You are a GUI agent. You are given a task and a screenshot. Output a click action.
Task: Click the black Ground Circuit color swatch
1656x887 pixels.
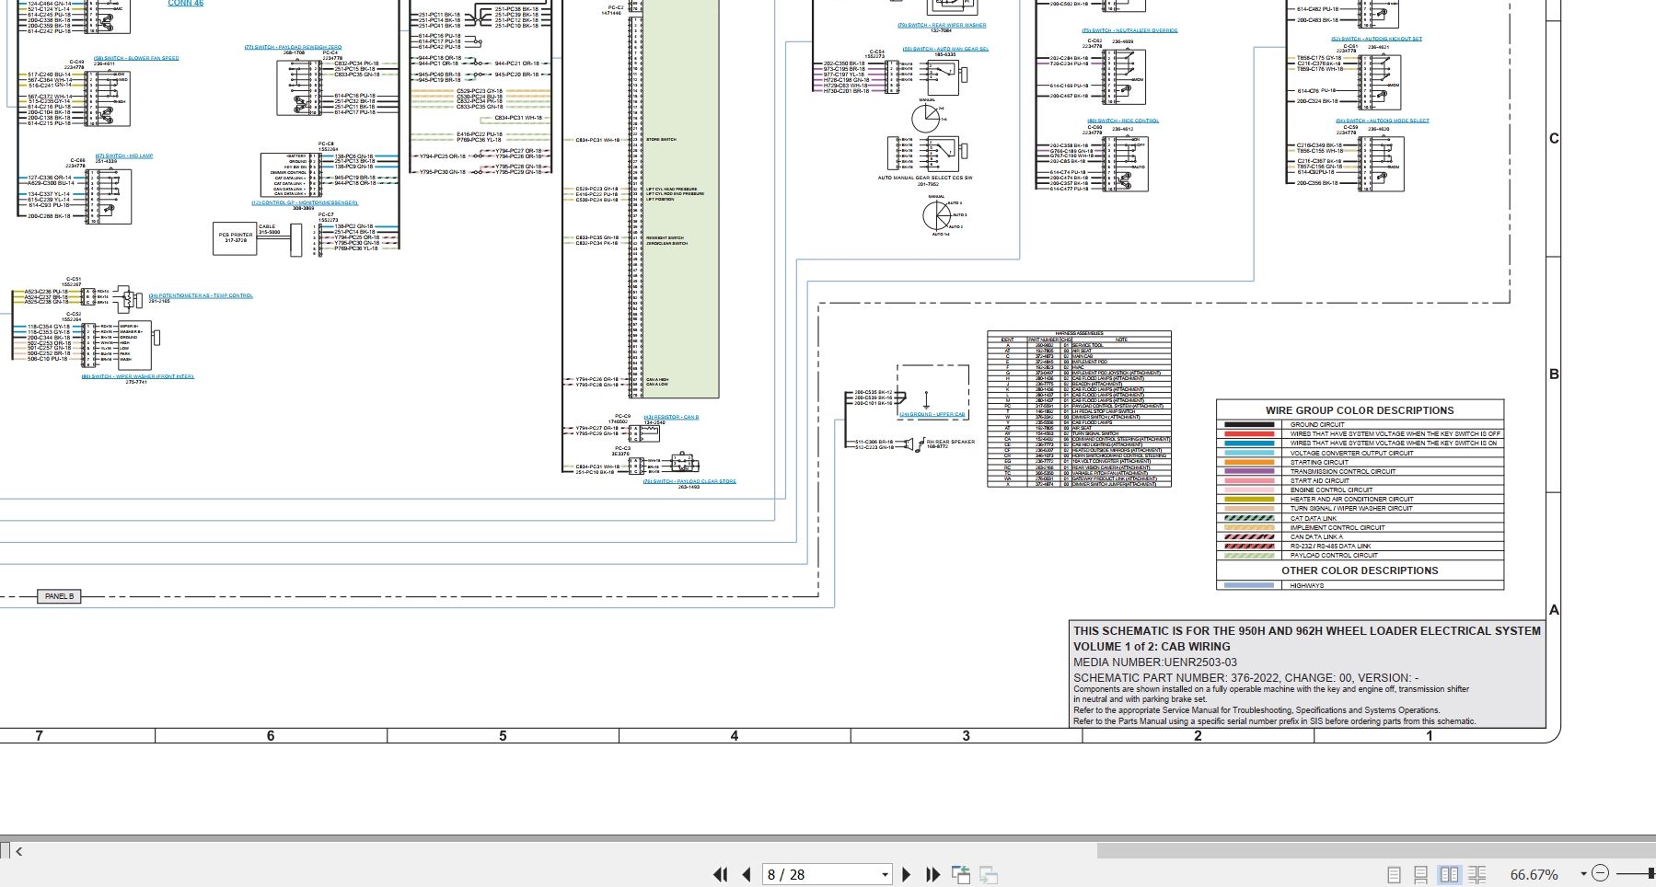point(1249,425)
